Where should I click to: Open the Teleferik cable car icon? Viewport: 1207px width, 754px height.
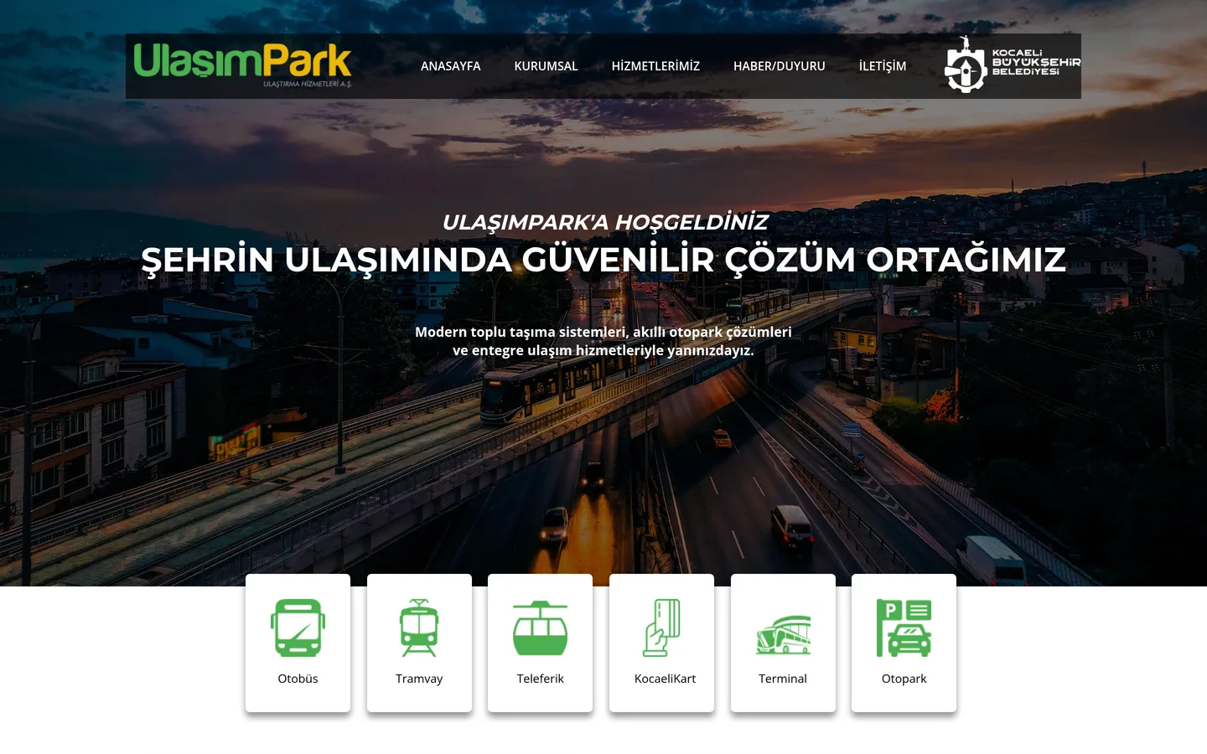point(540,627)
